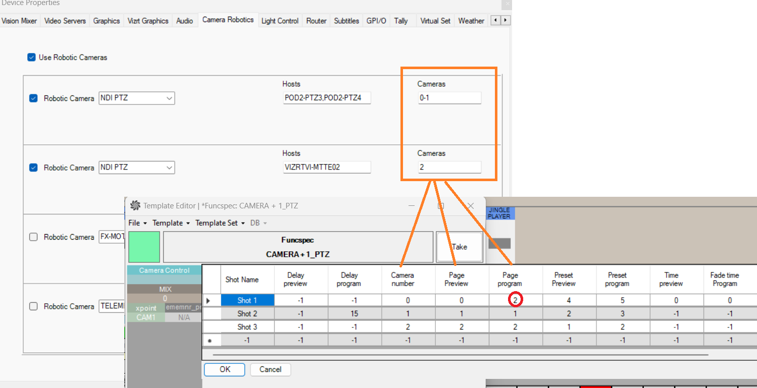Click the Template Editor pinwheel icon
Screen dimensions: 757x388
(135, 206)
